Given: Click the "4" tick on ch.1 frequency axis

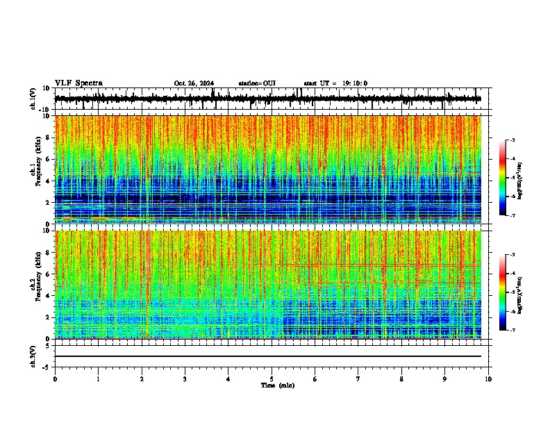Looking at the screenshot, I should [x=48, y=181].
